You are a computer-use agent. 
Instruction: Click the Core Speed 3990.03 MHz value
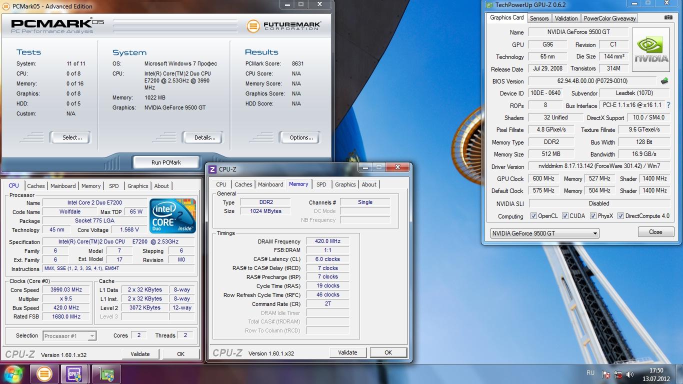pos(66,290)
